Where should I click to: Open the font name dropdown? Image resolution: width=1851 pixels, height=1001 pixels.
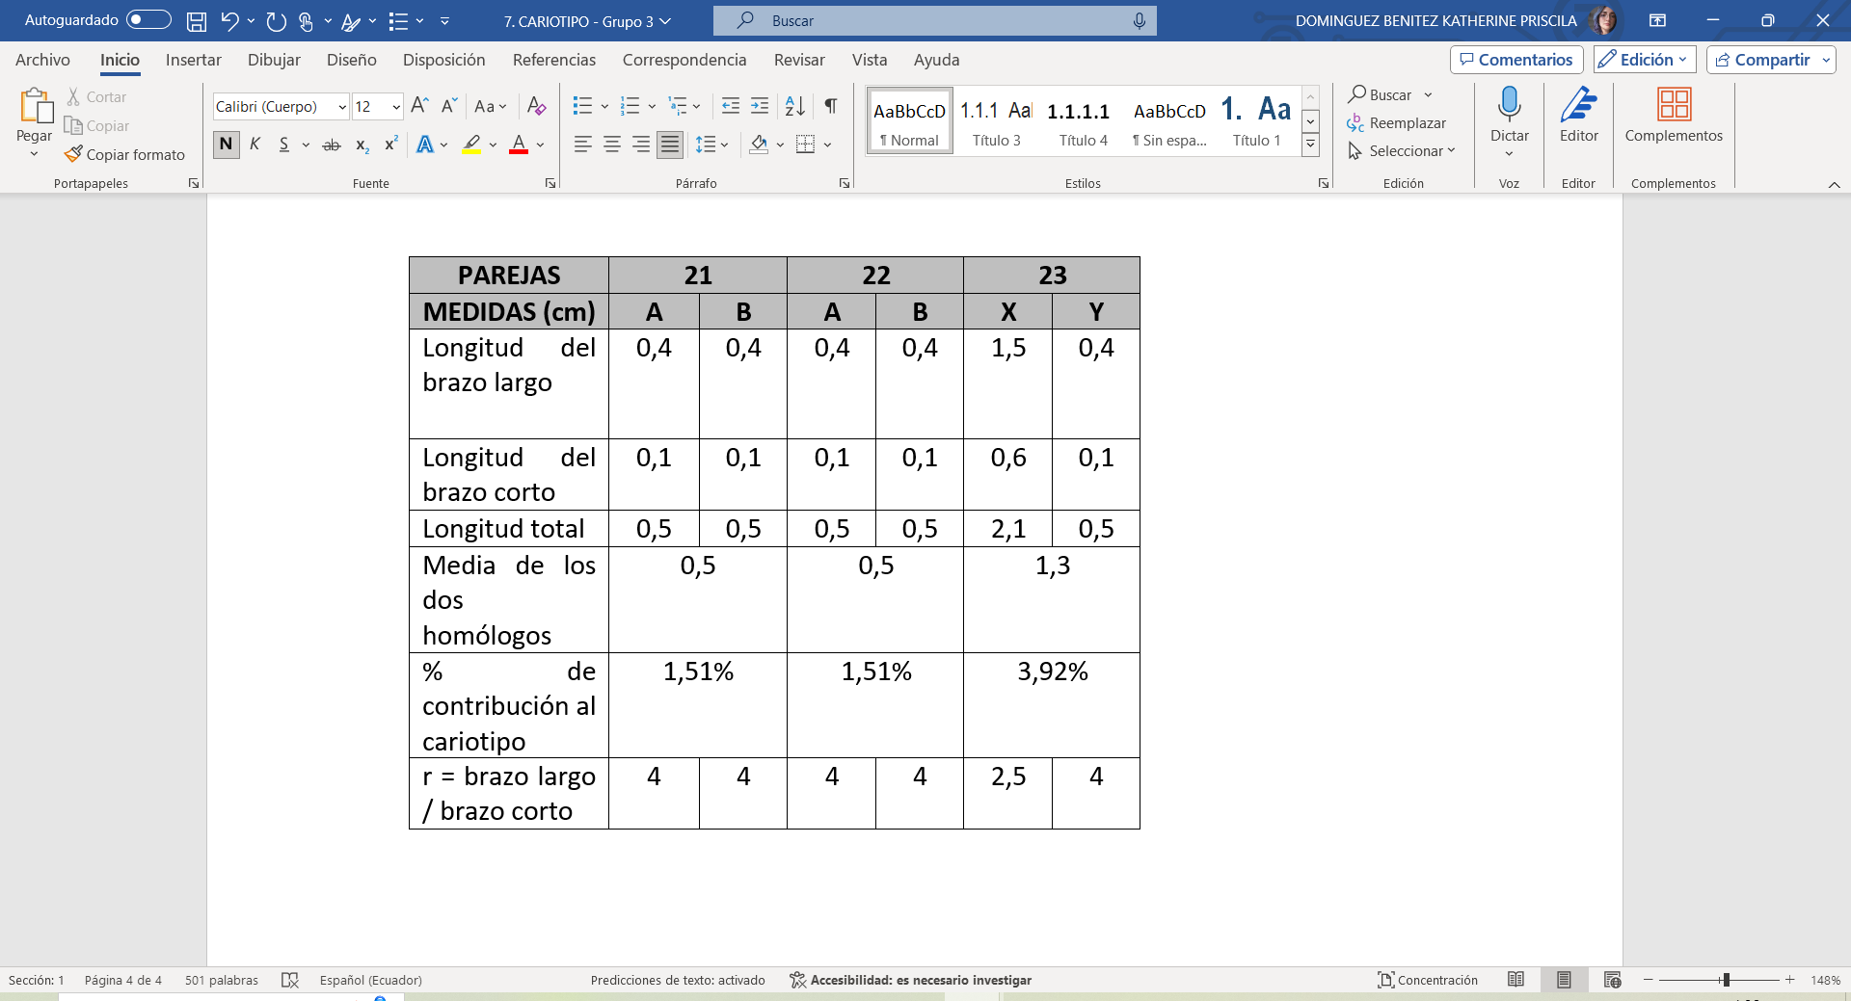tap(280, 107)
